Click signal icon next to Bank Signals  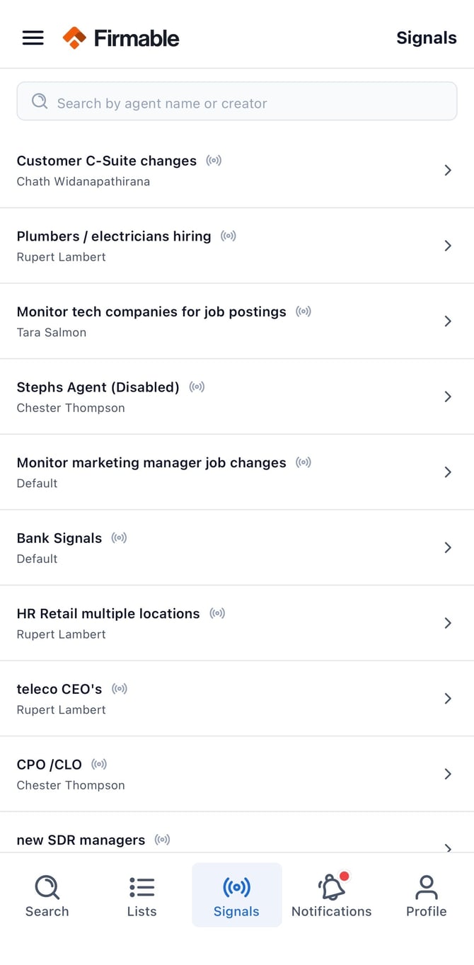(x=119, y=538)
